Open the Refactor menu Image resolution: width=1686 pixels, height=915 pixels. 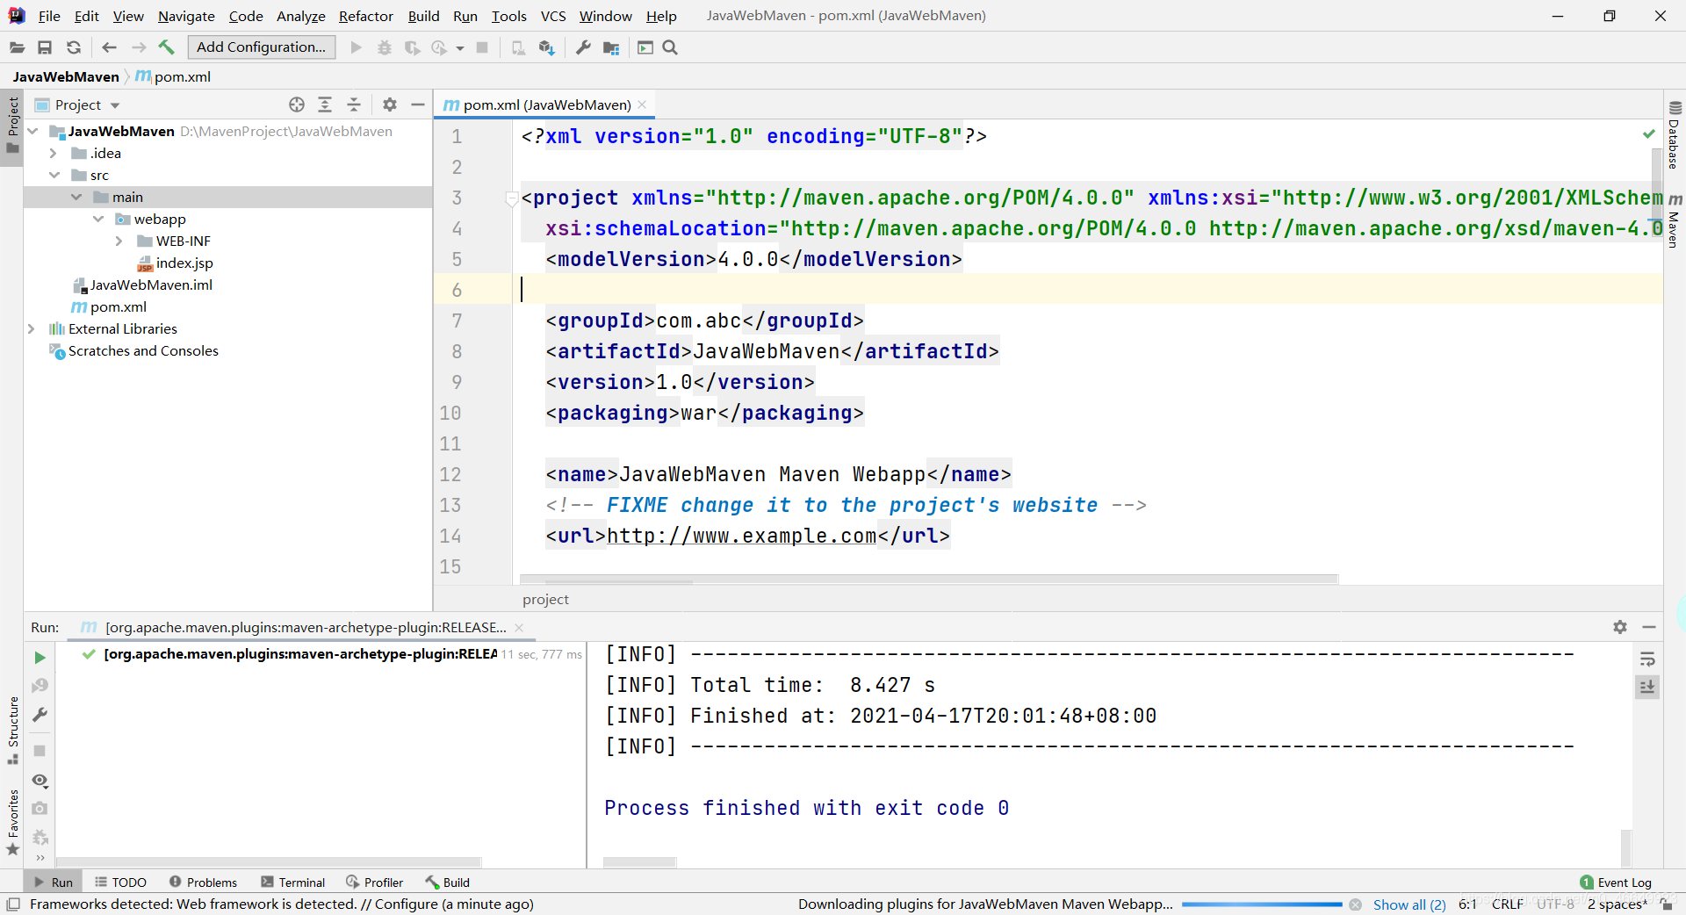coord(365,16)
